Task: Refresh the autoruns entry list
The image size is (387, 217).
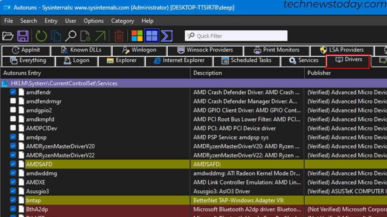Action: pos(40,35)
